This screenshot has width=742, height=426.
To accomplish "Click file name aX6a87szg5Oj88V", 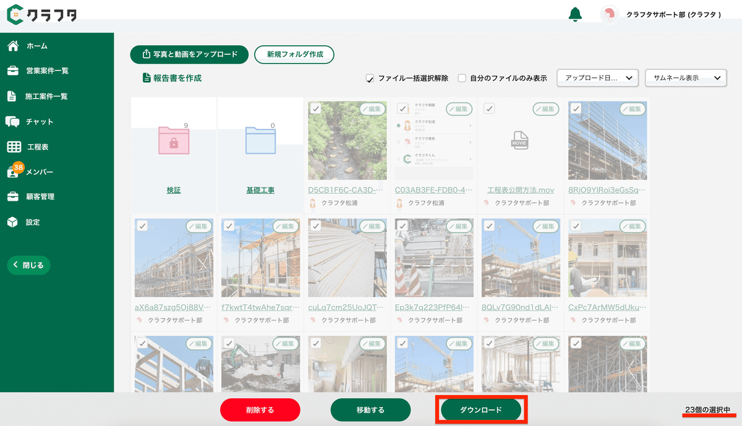I will pos(174,307).
